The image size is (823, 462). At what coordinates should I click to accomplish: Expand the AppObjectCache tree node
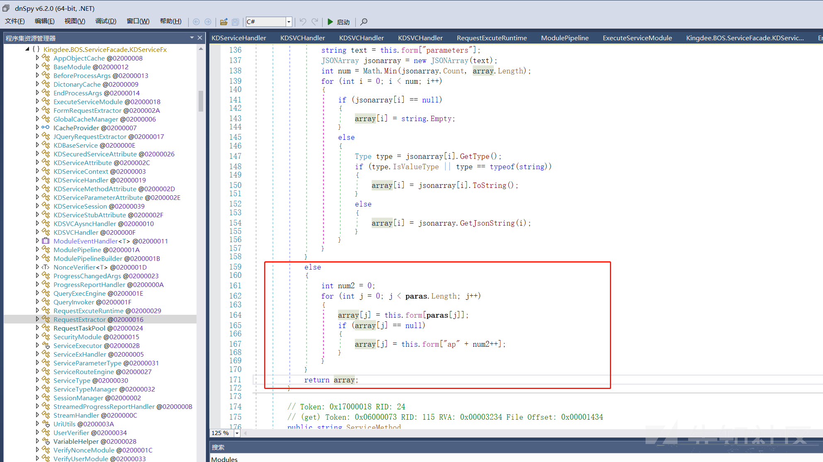(37, 58)
